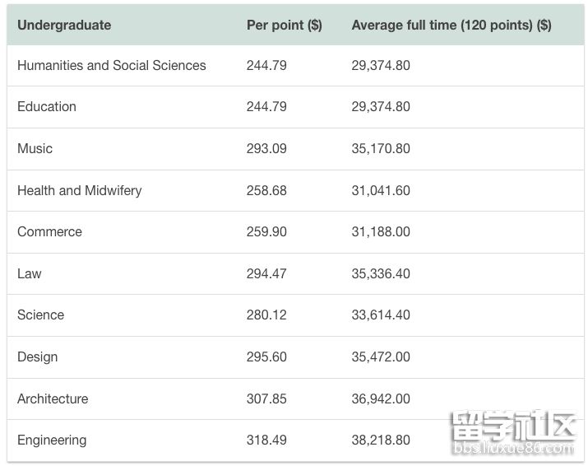The height and width of the screenshot is (466, 588).
Task: Select the Design row label
Action: coord(38,357)
